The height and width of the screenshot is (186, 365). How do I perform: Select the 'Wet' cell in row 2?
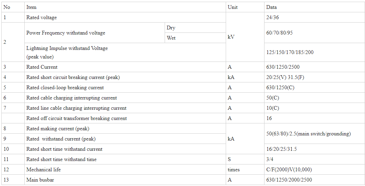coord(195,38)
